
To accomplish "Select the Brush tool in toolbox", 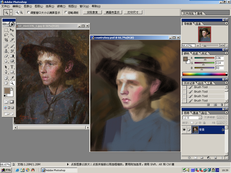I will click(x=12, y=46).
